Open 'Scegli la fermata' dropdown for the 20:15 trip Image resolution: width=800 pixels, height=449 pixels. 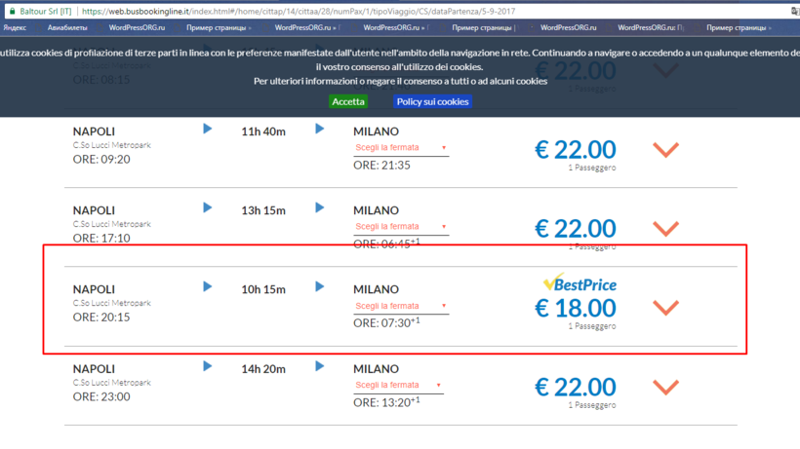pos(401,307)
